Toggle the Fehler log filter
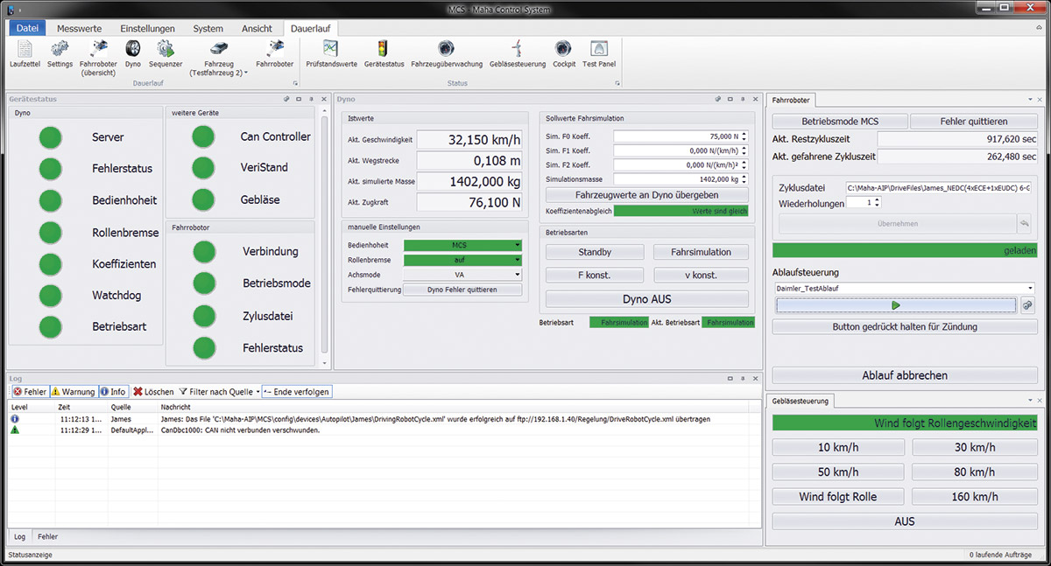The image size is (1051, 566). [29, 392]
